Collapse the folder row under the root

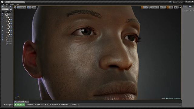point(5,16)
